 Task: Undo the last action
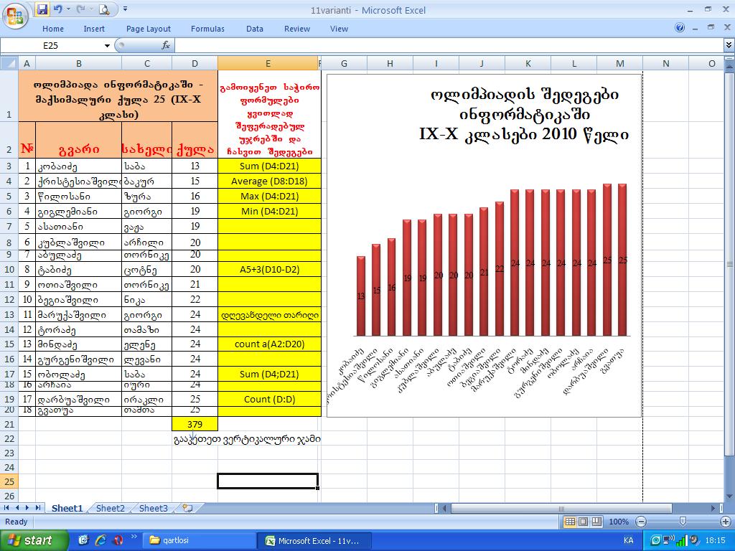coord(57,9)
